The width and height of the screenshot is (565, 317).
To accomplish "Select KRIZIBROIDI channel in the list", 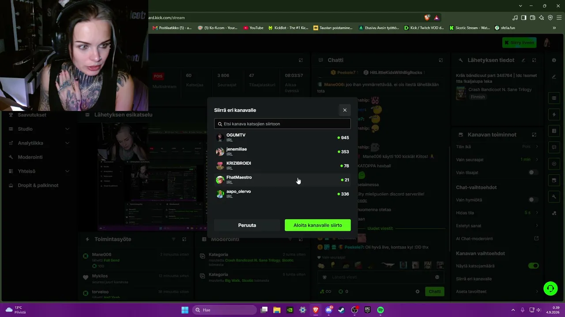I will [282, 166].
